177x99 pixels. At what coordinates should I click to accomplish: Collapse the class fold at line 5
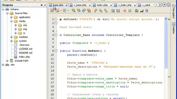(56, 35)
